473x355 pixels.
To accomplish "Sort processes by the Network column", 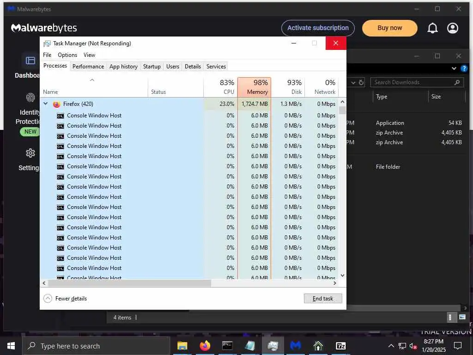I will tap(321, 87).
